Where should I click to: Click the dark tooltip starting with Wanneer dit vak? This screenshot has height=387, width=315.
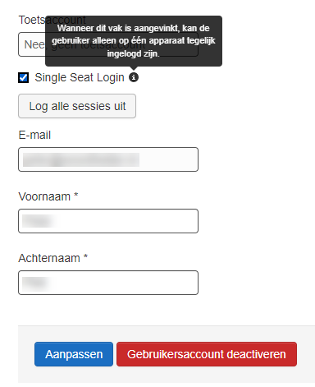pyautogui.click(x=134, y=41)
